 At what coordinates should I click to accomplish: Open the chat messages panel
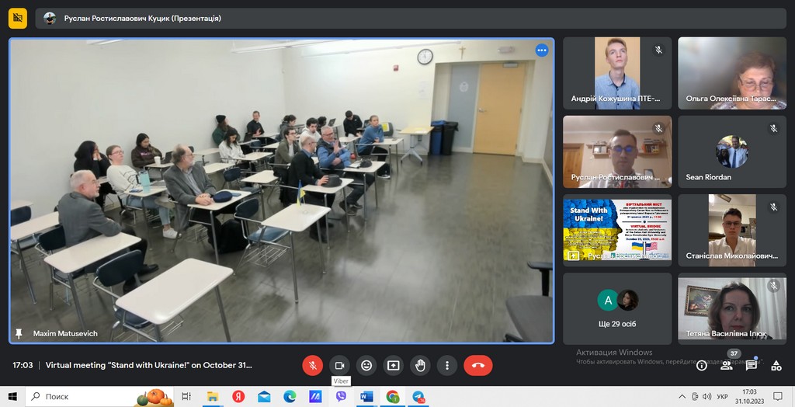click(x=752, y=365)
